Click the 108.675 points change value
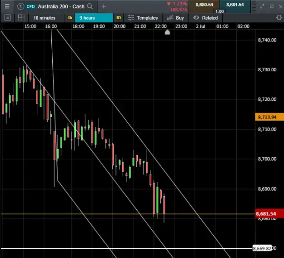 (179, 10)
